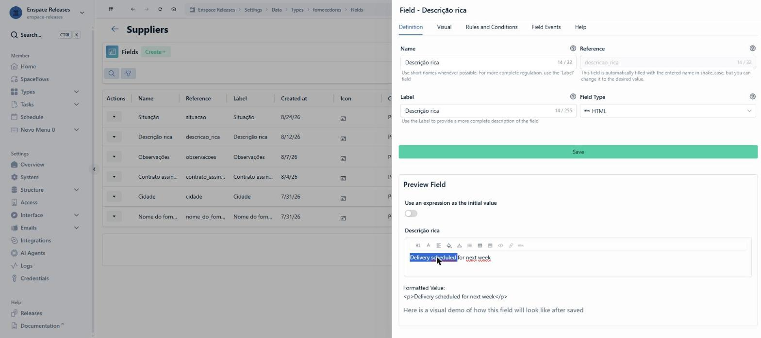This screenshot has height=338, width=761.
Task: Expand the Structure sidebar menu
Action: [x=45, y=190]
